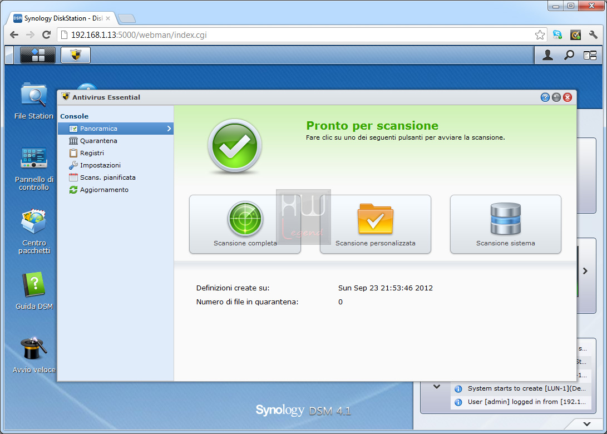Open the DSM search magnifier icon
Image resolution: width=607 pixels, height=434 pixels.
point(569,56)
